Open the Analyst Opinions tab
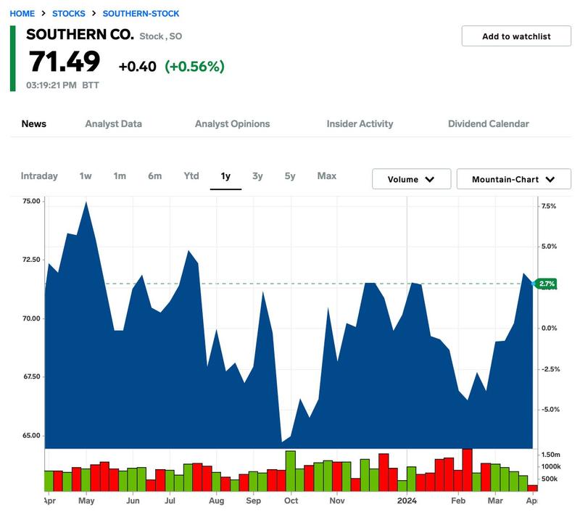Screen dimensions: 580x520 (x=232, y=123)
